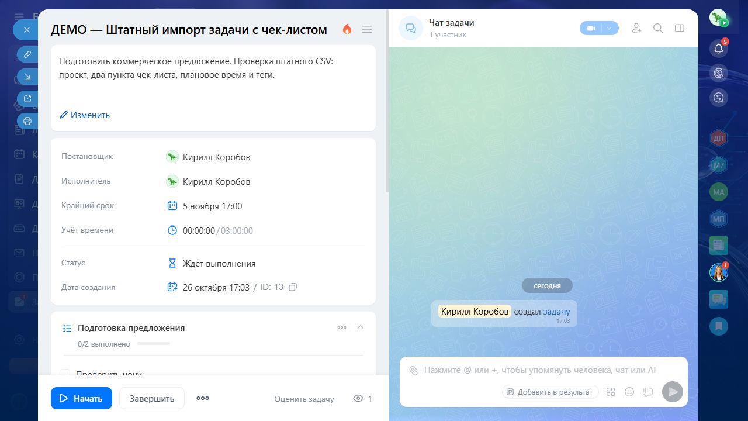748x421 pixels.
Task: Open the emoji picker in the chat
Action: (629, 392)
